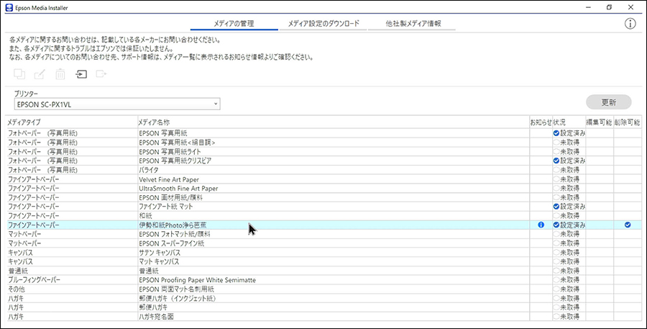Toggle status checkbox for EPSON 写真用紙 row
647x329 pixels.
(556, 133)
